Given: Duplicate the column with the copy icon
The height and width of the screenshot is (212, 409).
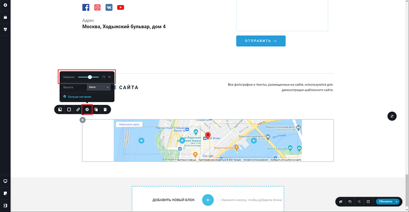Looking at the screenshot, I should pyautogui.click(x=96, y=109).
